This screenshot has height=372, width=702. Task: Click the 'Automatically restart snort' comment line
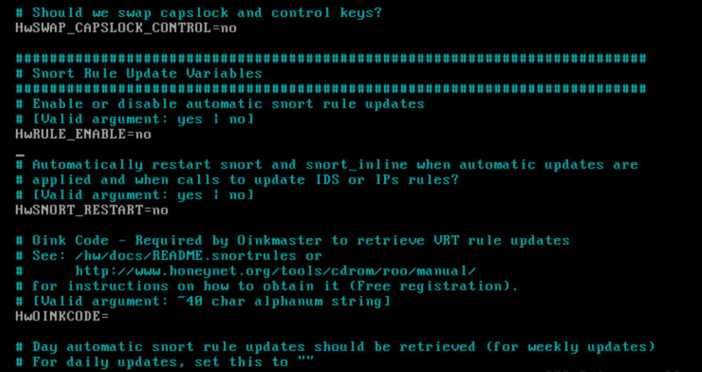(326, 165)
